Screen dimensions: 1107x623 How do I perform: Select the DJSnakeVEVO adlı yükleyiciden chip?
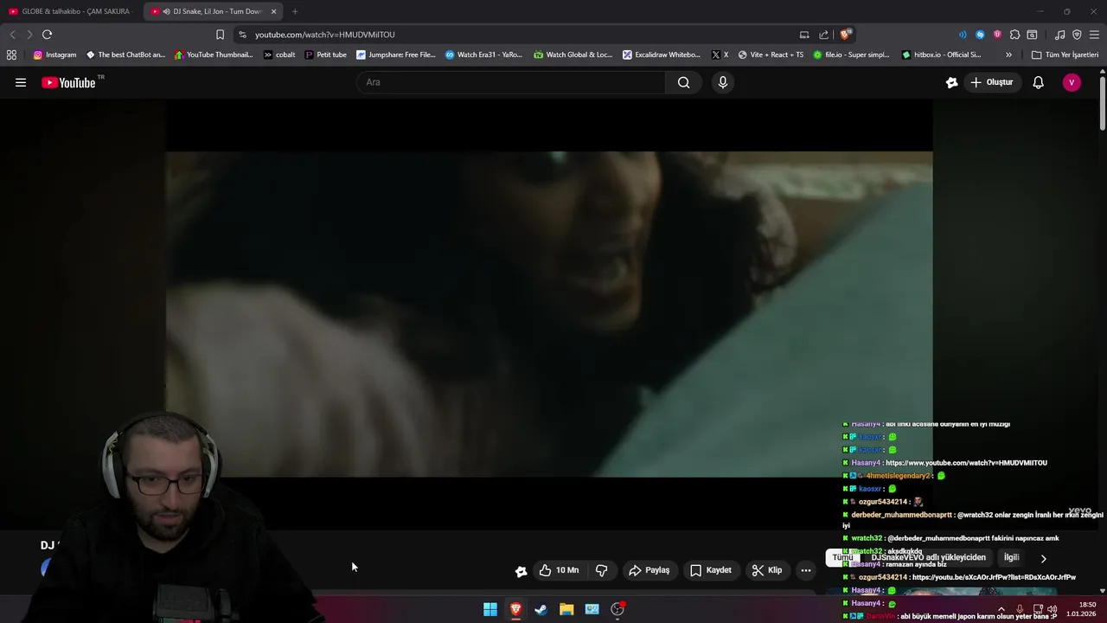point(928,558)
